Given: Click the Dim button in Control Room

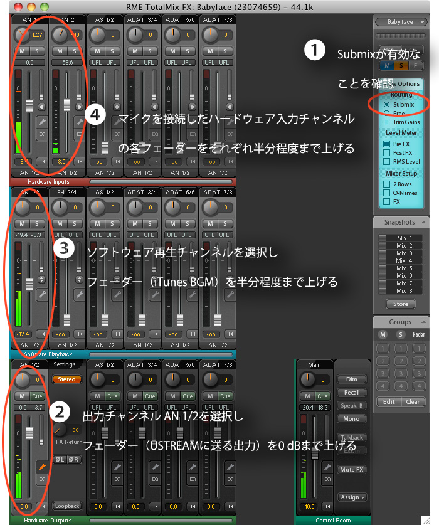Looking at the screenshot, I should point(352,379).
